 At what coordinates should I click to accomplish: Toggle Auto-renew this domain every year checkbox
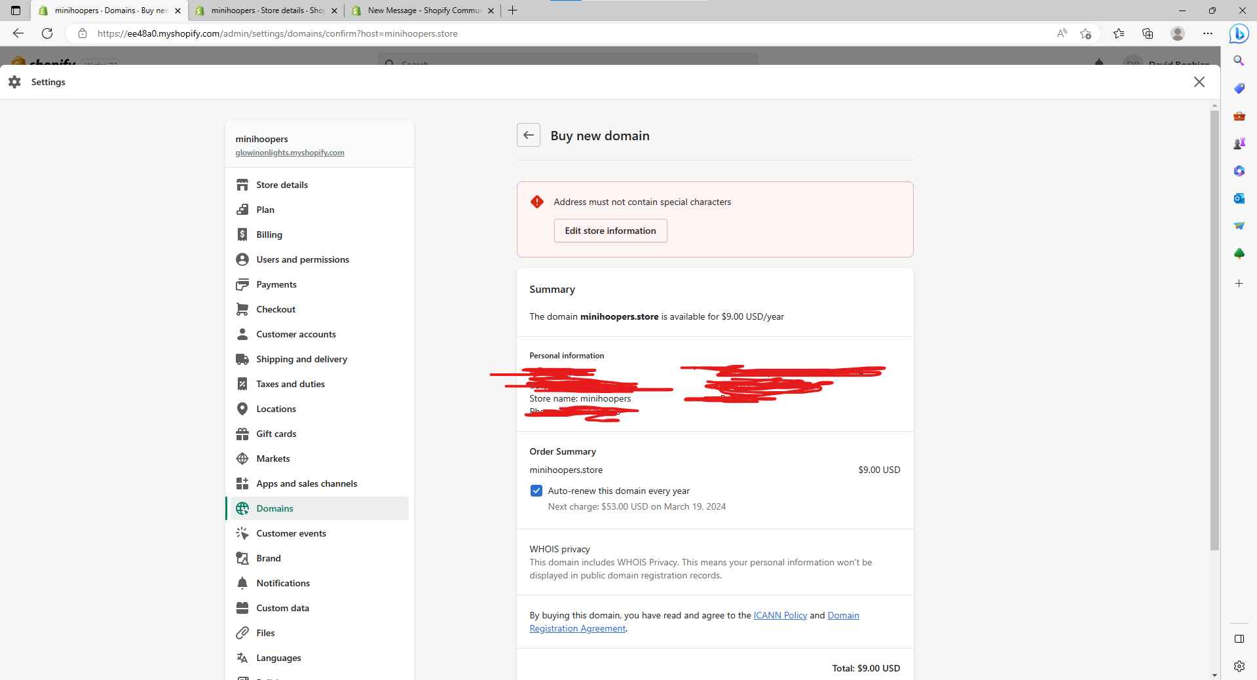(x=536, y=491)
